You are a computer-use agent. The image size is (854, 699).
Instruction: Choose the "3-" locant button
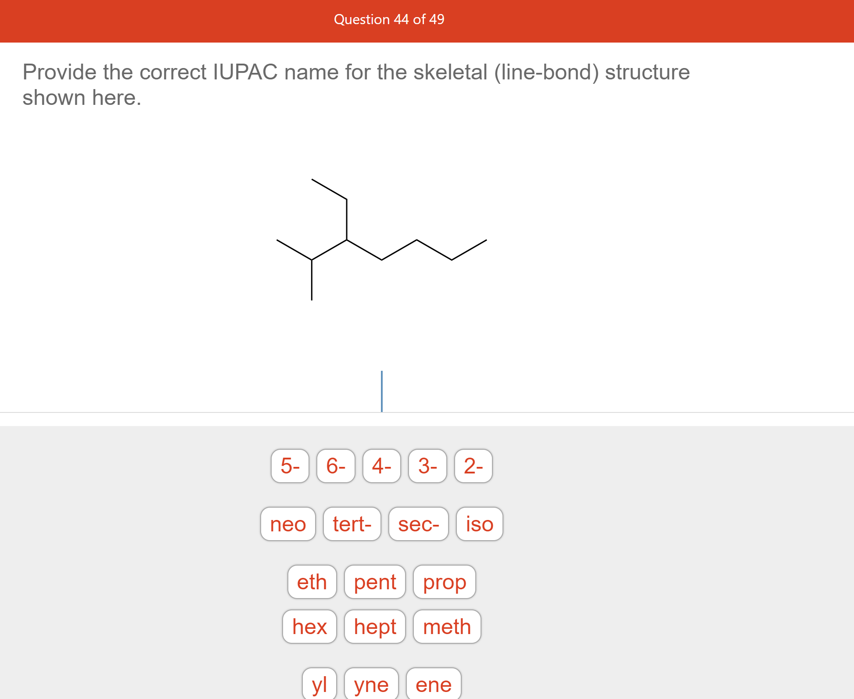(427, 466)
